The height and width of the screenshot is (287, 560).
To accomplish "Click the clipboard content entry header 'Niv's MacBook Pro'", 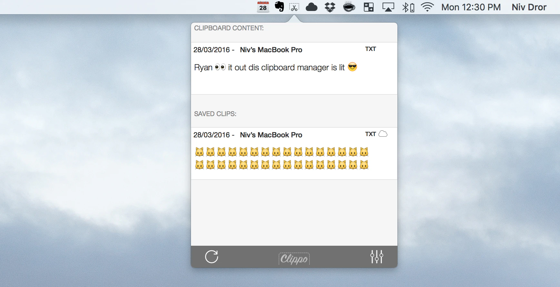I will click(271, 50).
